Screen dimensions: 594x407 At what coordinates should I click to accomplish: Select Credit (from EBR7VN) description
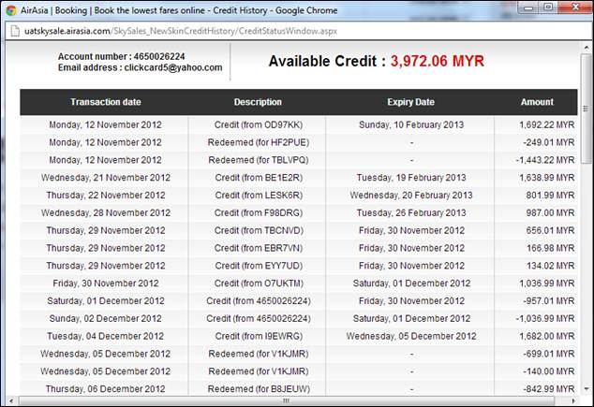(x=259, y=248)
